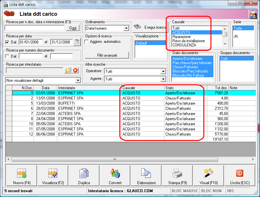Click the intestatario search field
Image resolution: width=260 pixels, height=197 pixels.
(x=34, y=70)
